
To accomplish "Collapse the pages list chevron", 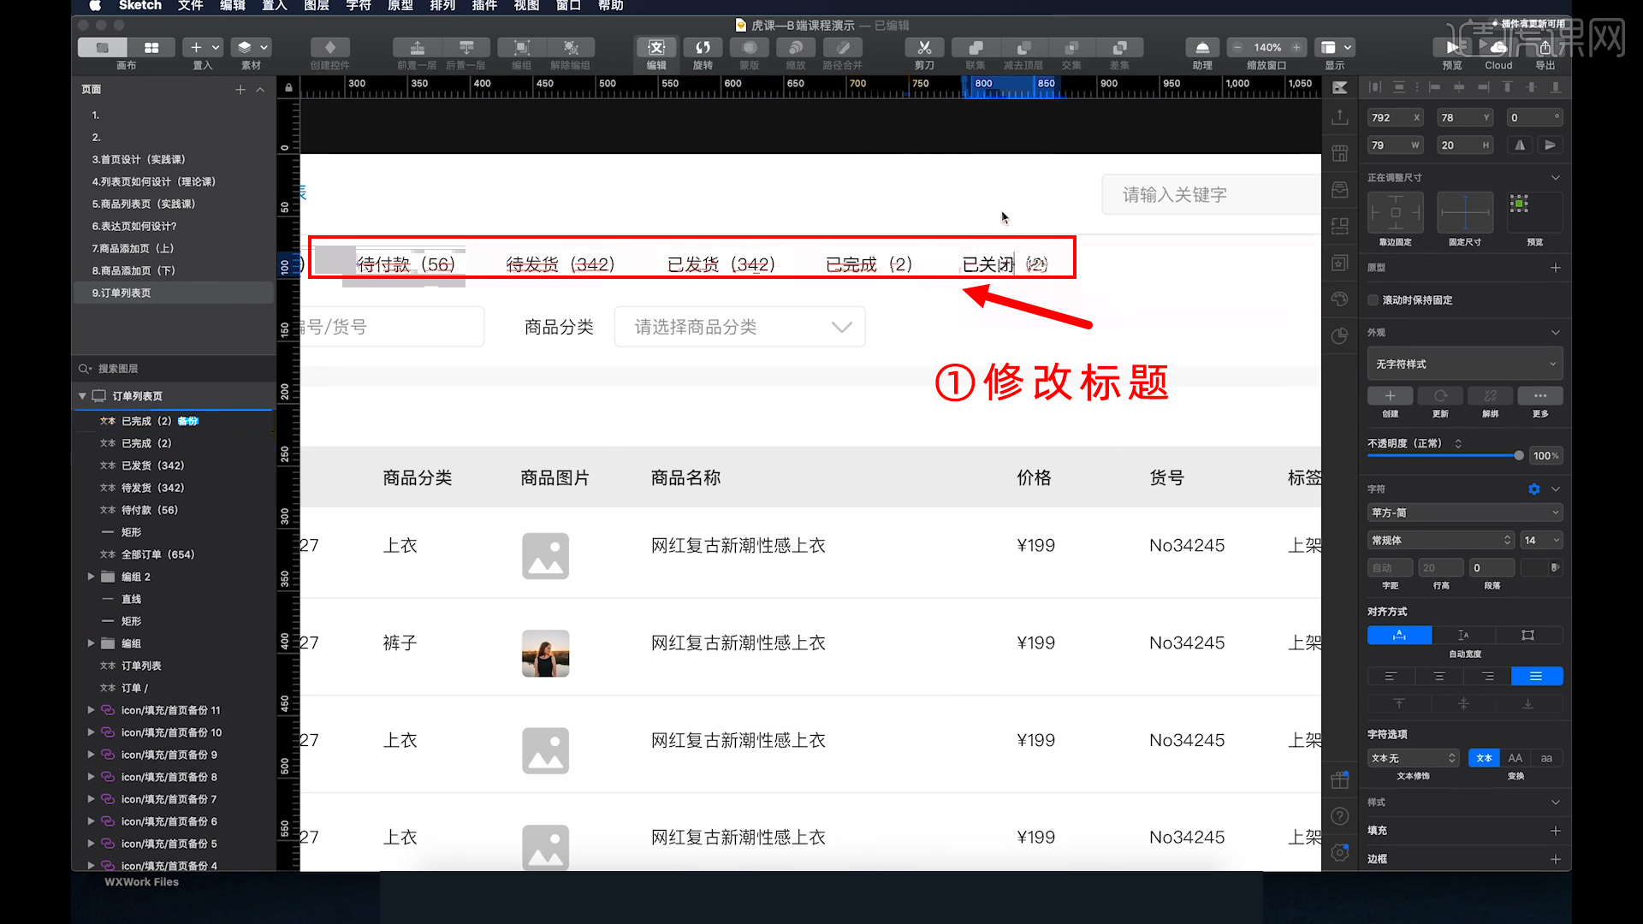I will click(x=260, y=90).
